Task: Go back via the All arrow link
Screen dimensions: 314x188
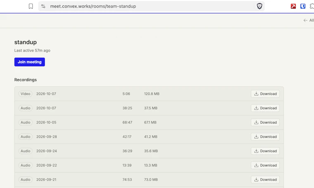Action: [309, 20]
